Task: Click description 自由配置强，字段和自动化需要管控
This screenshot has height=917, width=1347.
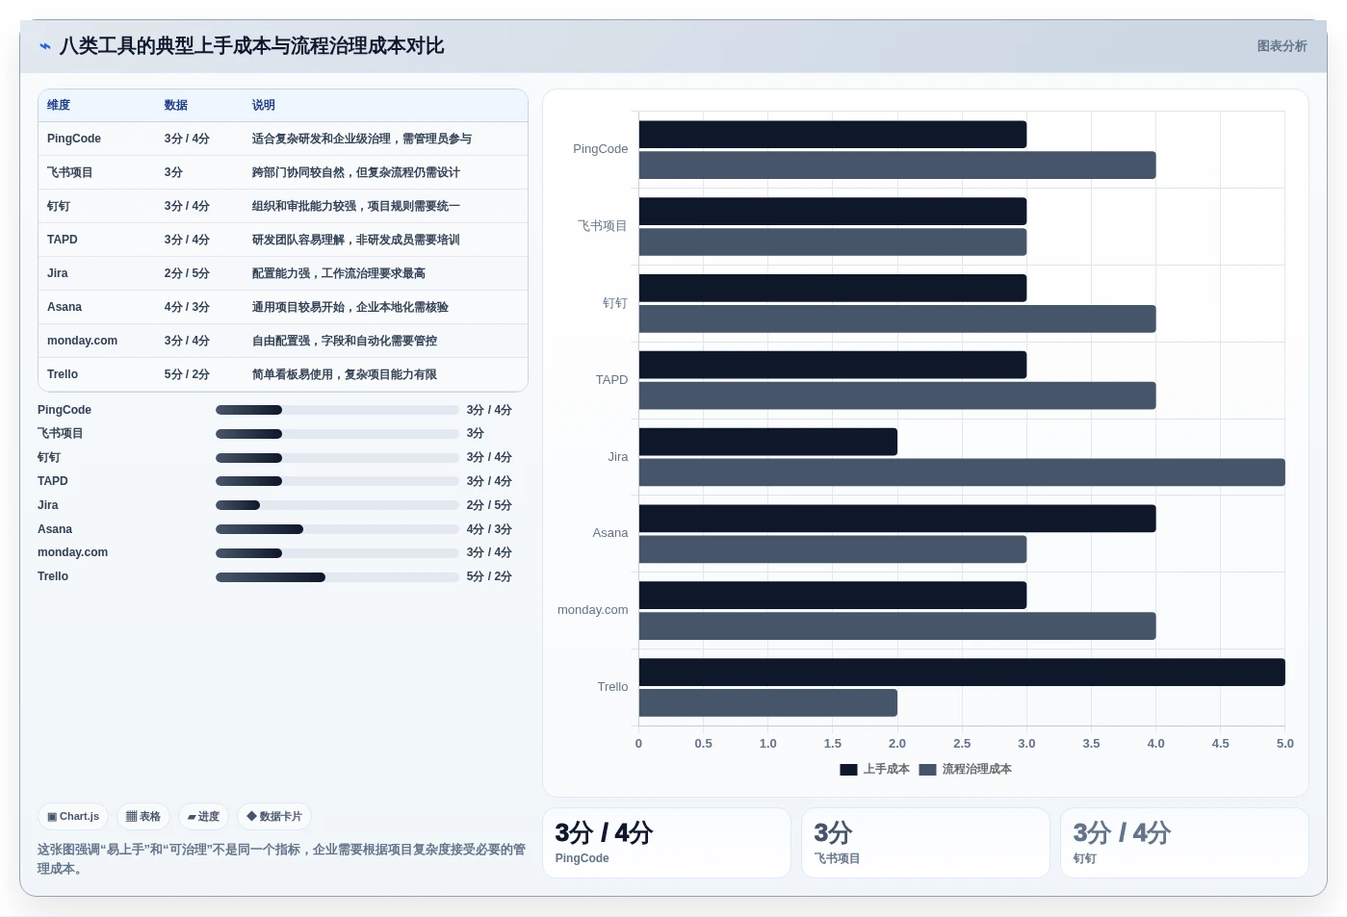Action: [345, 341]
